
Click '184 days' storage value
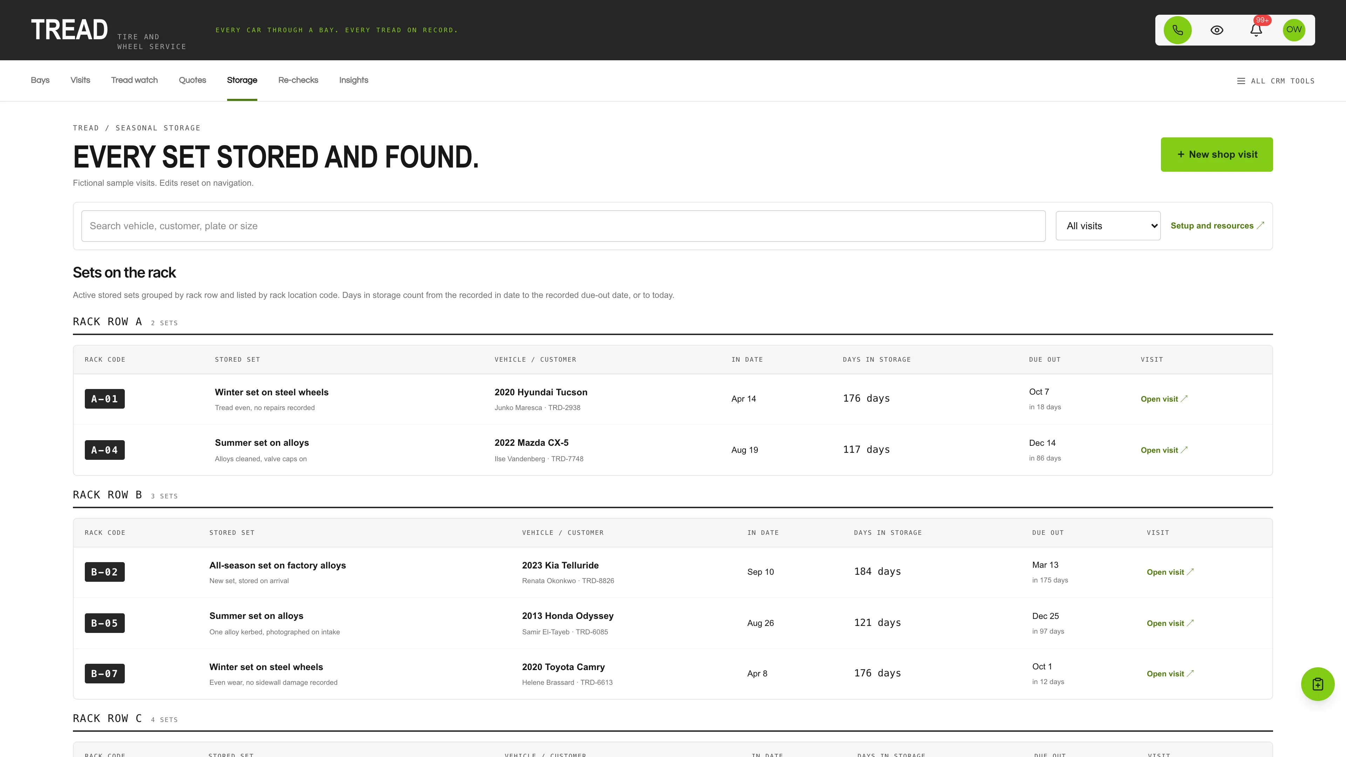(877, 572)
